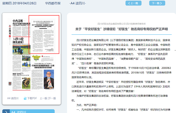The image size is (176, 113).
Task: Click the PDF download icon
Action: pos(25,99)
